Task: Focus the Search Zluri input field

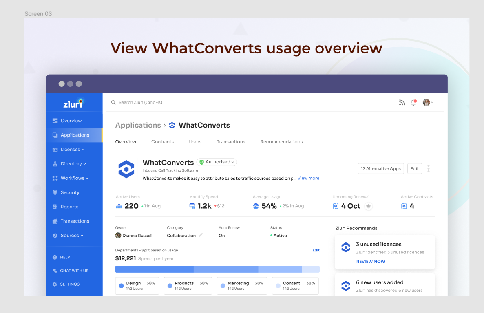Action: point(140,102)
